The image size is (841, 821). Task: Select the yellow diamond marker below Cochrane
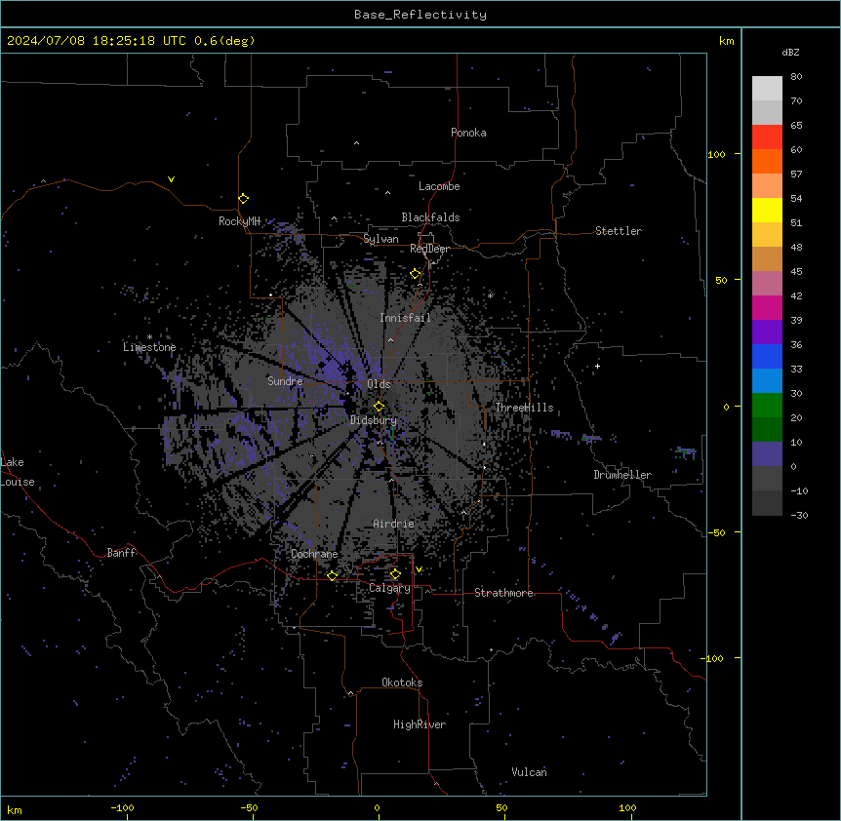pos(332,575)
